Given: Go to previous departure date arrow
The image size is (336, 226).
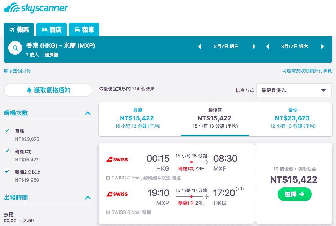Looking at the screenshot, I should (199, 47).
